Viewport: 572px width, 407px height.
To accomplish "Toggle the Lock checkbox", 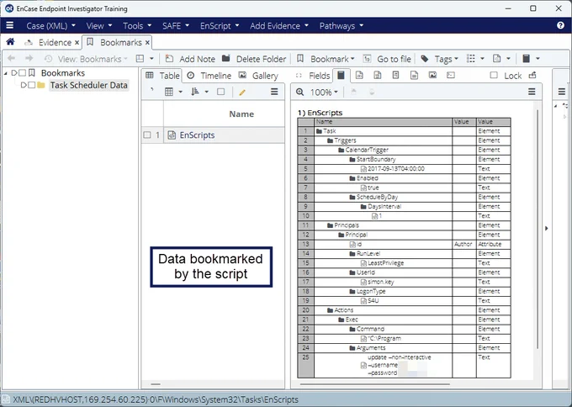I will click(x=494, y=75).
